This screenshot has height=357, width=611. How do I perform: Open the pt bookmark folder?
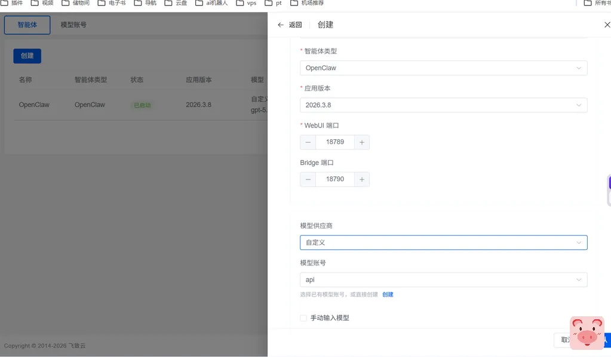click(273, 3)
